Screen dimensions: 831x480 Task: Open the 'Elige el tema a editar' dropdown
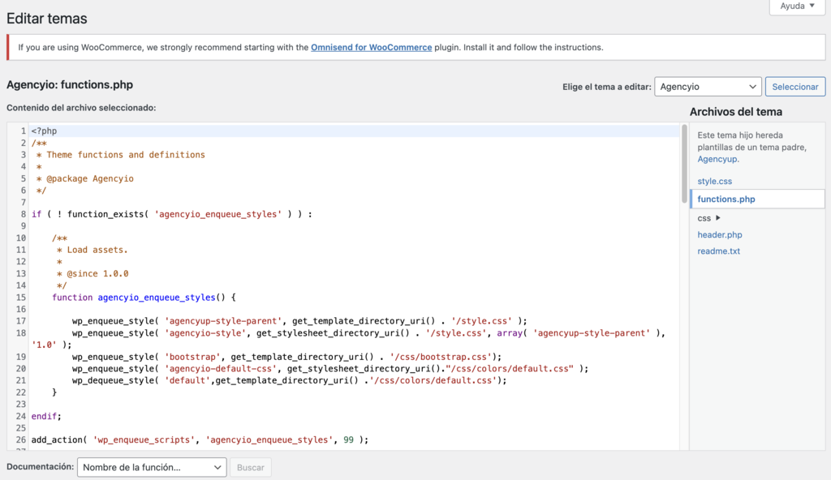point(708,86)
